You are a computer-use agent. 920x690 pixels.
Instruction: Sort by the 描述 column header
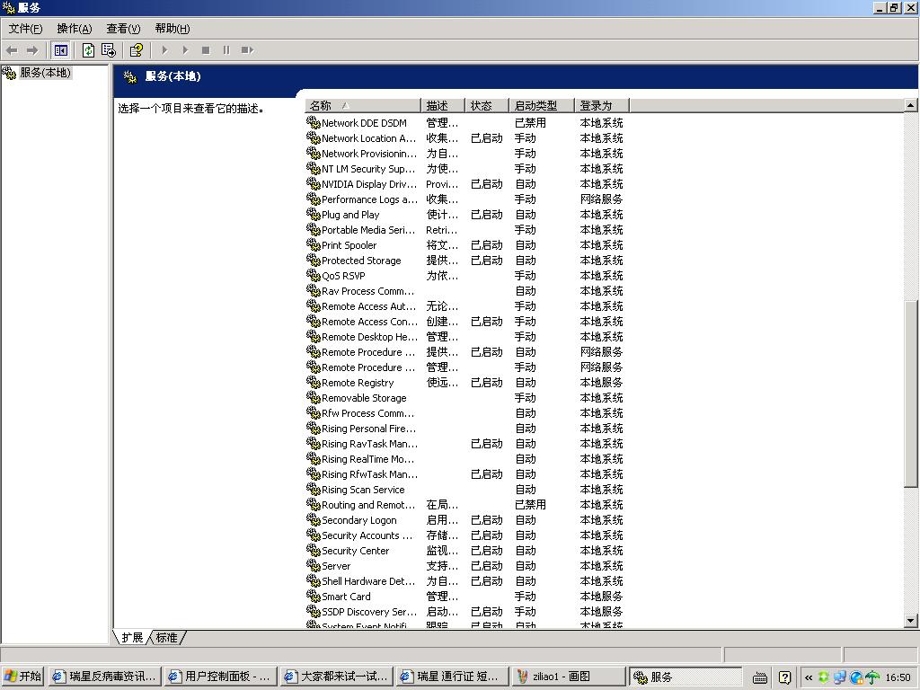pyautogui.click(x=443, y=106)
